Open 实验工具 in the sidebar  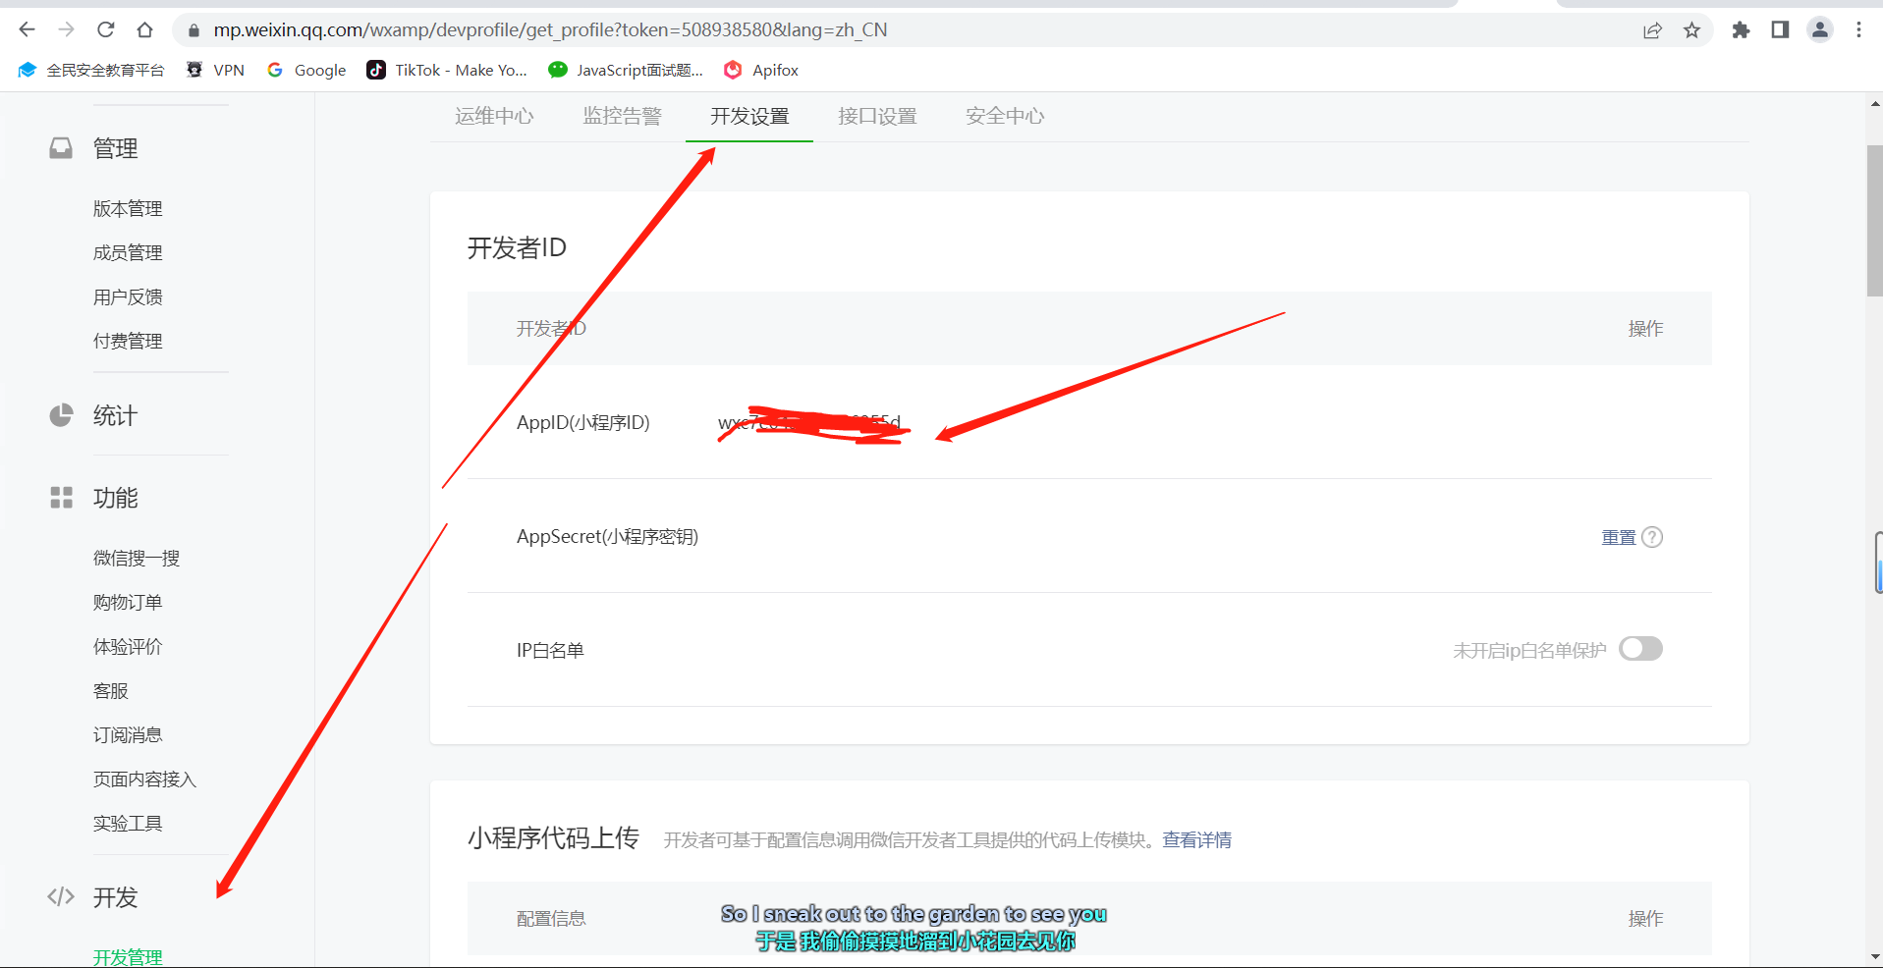tap(128, 823)
